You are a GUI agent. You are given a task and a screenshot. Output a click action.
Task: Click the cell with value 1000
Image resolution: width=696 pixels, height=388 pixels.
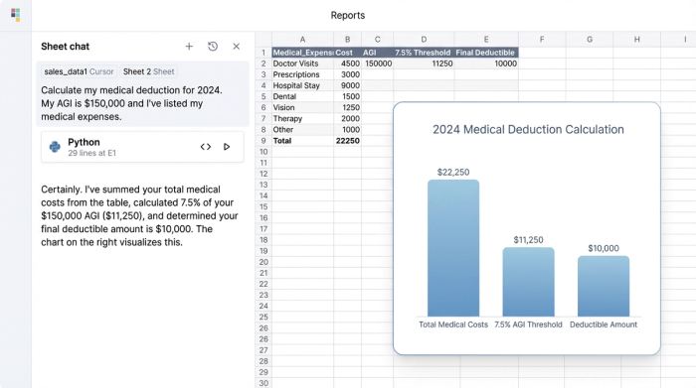348,130
